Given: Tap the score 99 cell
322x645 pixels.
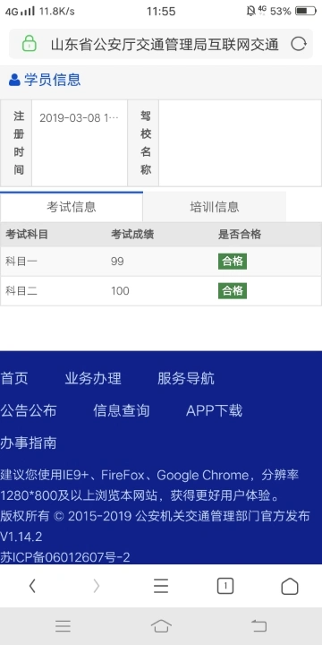Looking at the screenshot, I should pyautogui.click(x=117, y=262).
